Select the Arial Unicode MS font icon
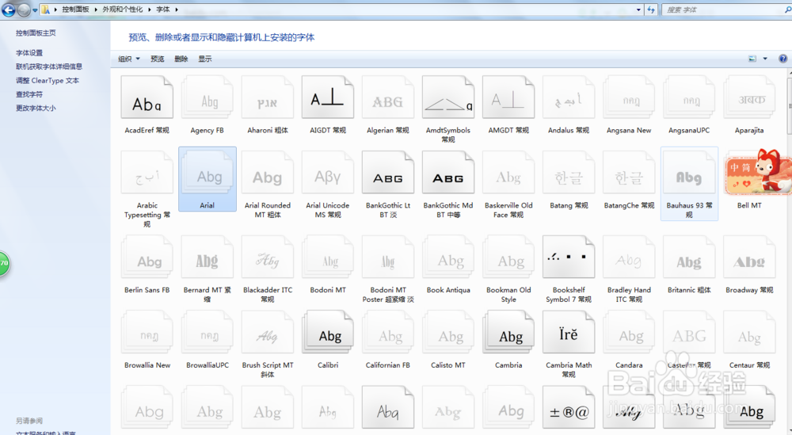Image resolution: width=792 pixels, height=435 pixels. point(327,173)
